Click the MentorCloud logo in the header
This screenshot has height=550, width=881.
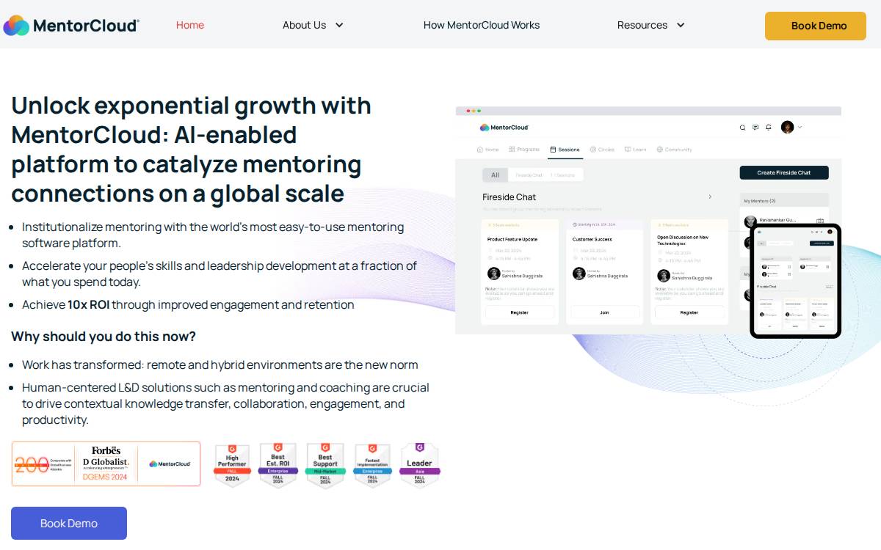[71, 25]
